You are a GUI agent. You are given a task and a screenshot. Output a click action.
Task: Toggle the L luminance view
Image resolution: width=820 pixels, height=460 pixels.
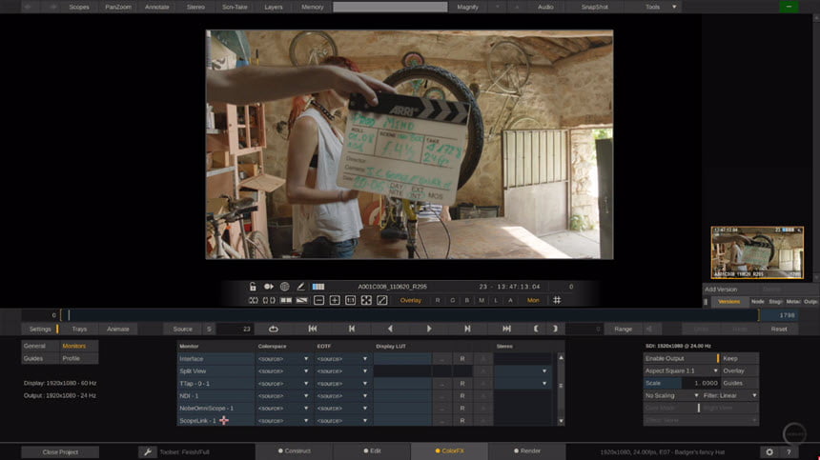pos(496,300)
